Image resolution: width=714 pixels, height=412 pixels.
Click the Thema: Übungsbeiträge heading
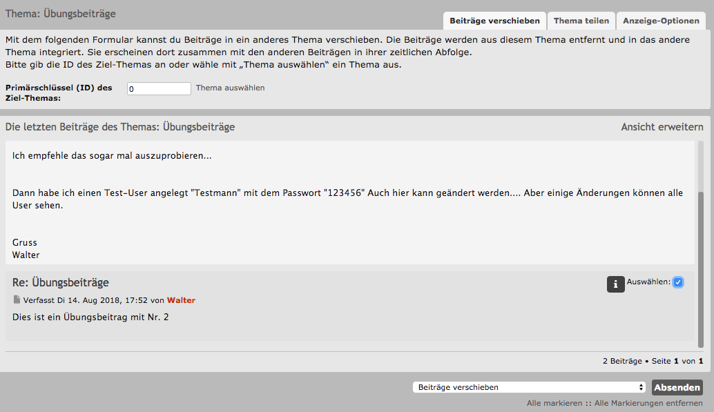click(x=61, y=14)
